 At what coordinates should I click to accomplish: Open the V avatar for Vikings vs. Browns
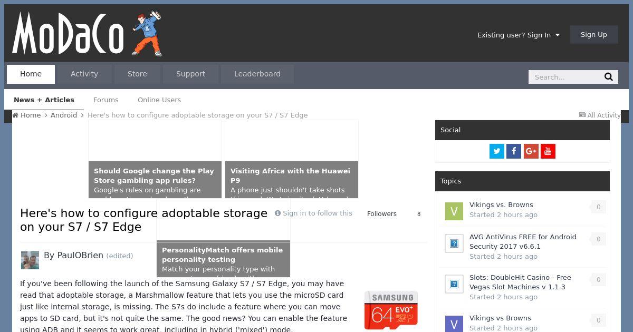coord(454,211)
